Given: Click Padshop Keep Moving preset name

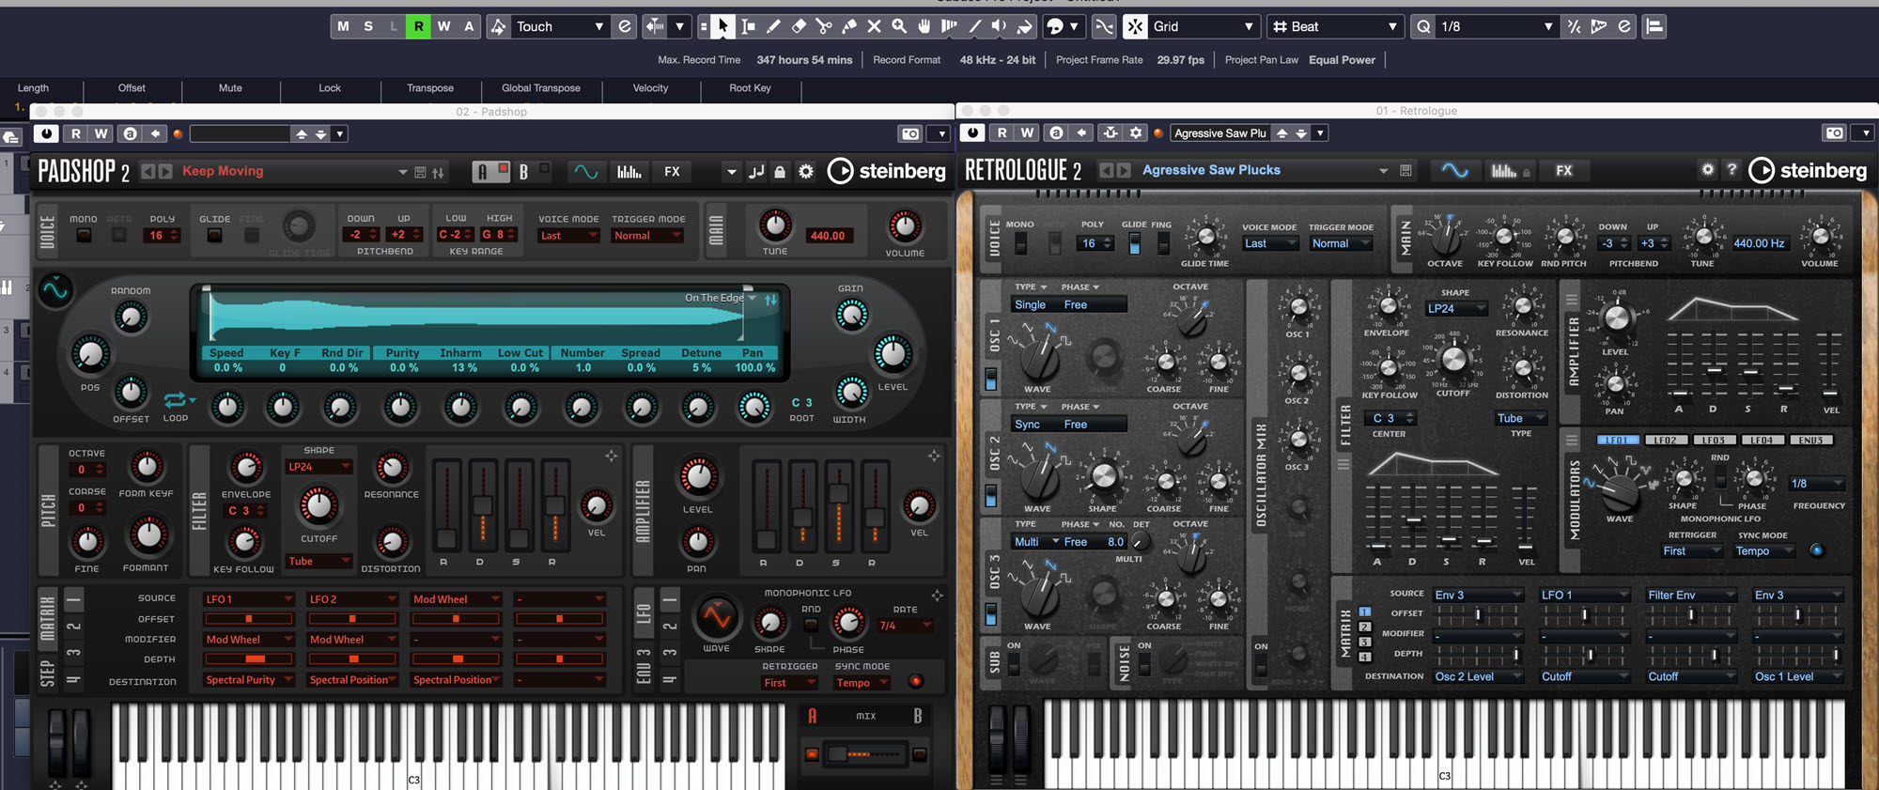Looking at the screenshot, I should click(223, 171).
